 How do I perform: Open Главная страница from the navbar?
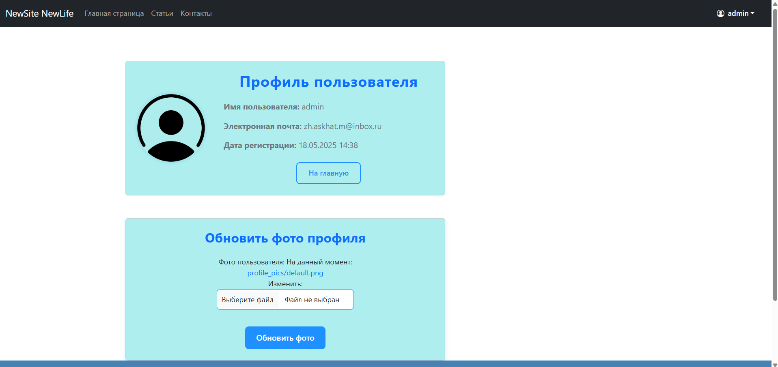point(114,13)
